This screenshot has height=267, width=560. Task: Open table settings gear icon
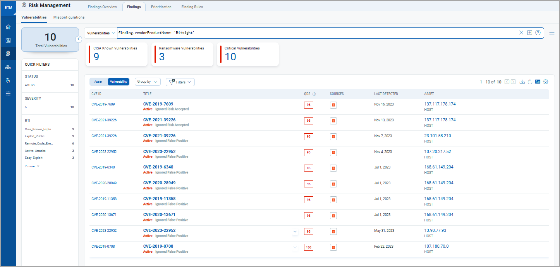(546, 82)
